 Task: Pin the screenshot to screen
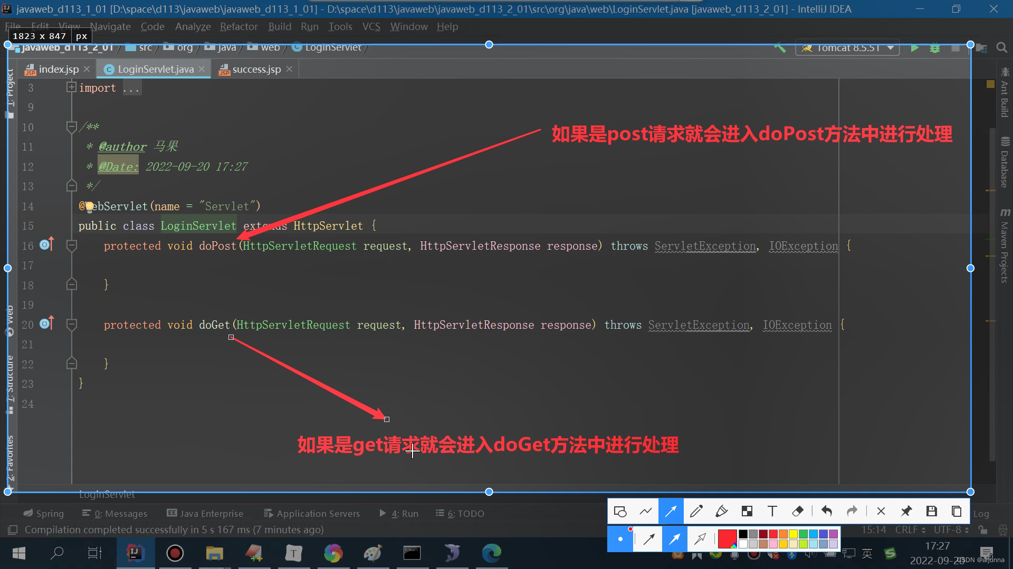tap(906, 511)
